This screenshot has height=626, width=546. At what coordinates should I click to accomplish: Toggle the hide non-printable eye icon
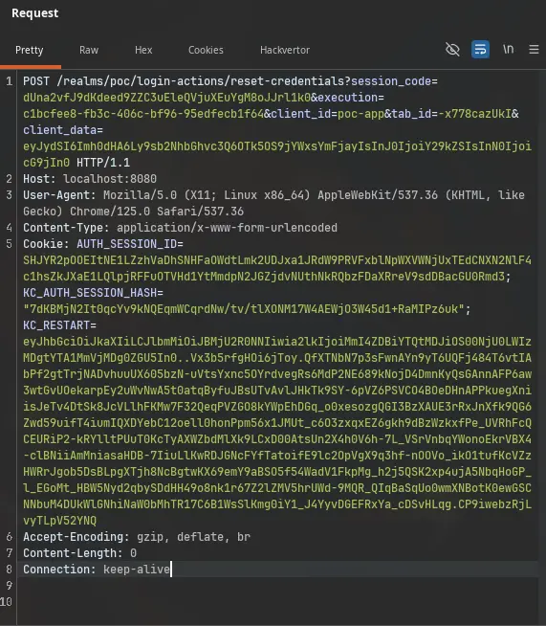[452, 50]
